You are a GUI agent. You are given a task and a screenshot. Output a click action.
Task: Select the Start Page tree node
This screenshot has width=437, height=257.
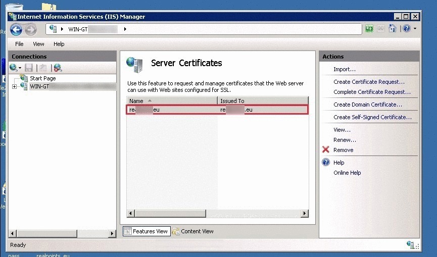tap(42, 78)
